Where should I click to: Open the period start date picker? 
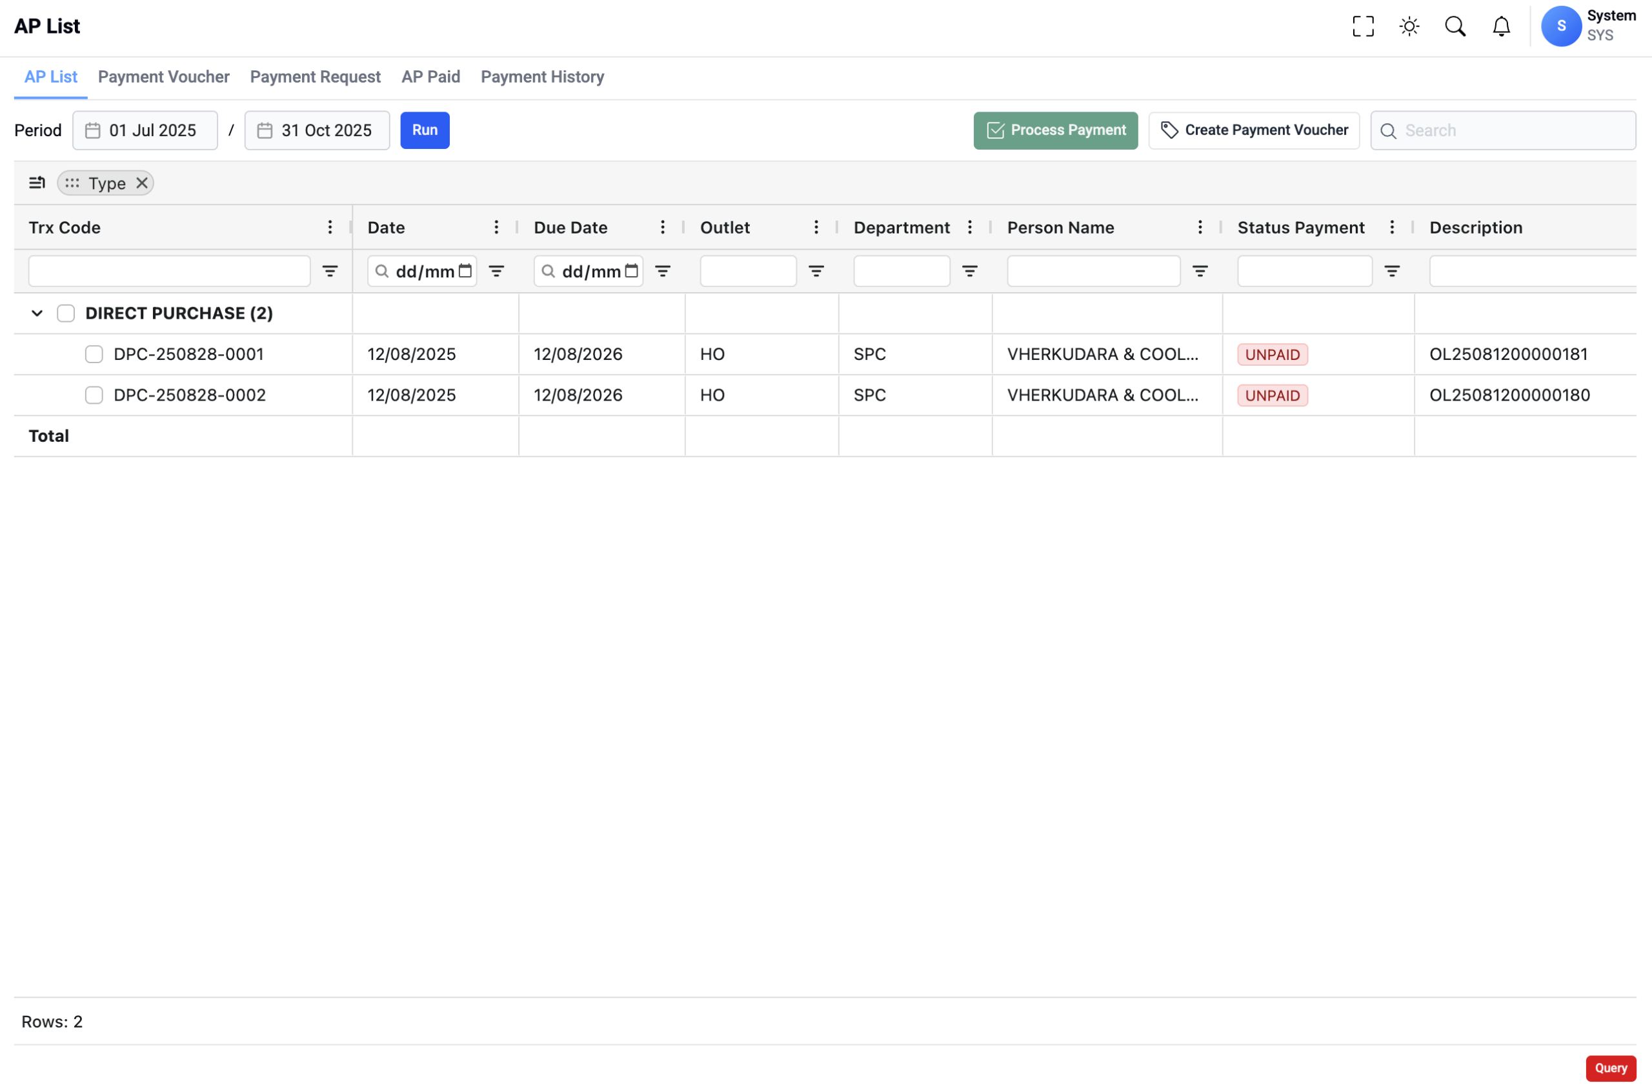pyautogui.click(x=145, y=130)
